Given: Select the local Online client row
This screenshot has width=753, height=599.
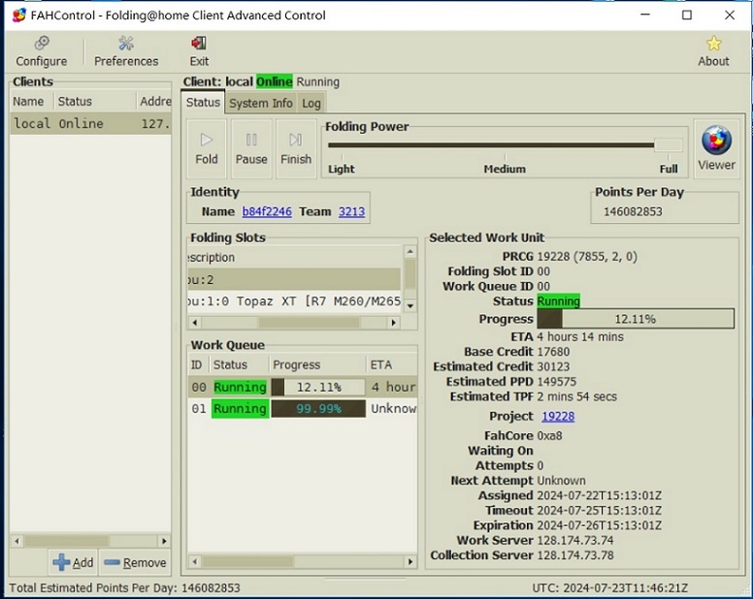Looking at the screenshot, I should (x=91, y=123).
